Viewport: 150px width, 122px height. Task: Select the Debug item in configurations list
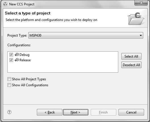tap(24, 55)
